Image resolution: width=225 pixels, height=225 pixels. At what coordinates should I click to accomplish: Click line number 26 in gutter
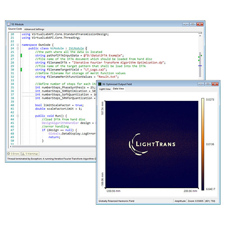click(x=12, y=55)
